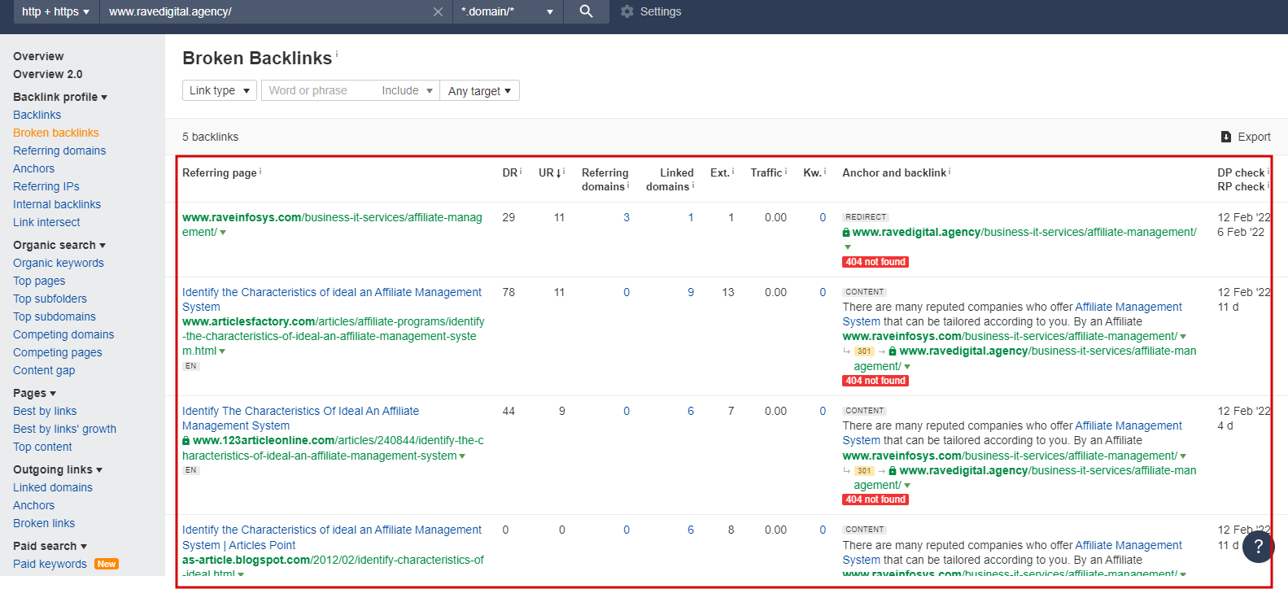Click the 404 not found badge in the raveinfosys row
The width and height of the screenshot is (1288, 589).
pyautogui.click(x=875, y=262)
